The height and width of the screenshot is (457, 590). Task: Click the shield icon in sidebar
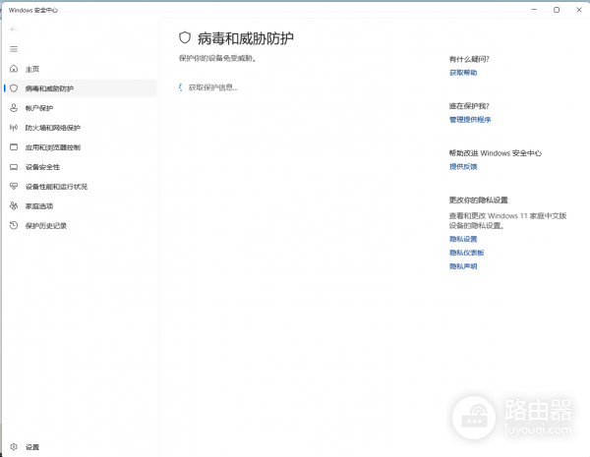click(x=14, y=88)
